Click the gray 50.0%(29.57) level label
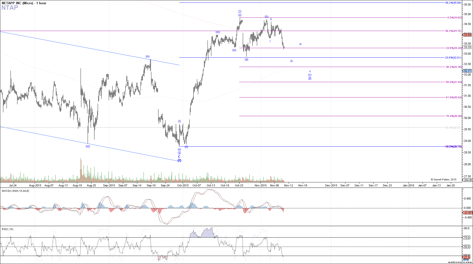 pyautogui.click(x=453, y=128)
